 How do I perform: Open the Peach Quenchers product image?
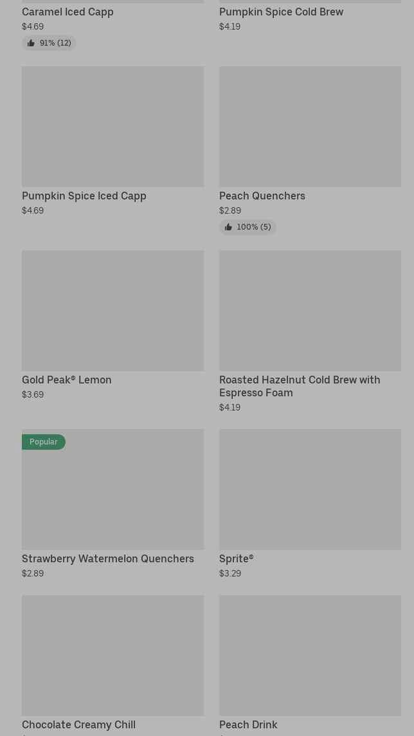[x=310, y=126]
